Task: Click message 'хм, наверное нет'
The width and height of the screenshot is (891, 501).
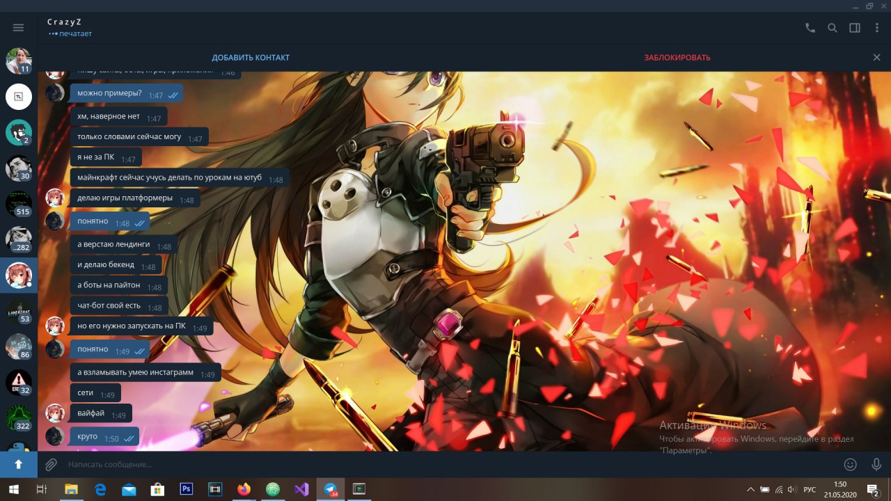Action: [118, 117]
